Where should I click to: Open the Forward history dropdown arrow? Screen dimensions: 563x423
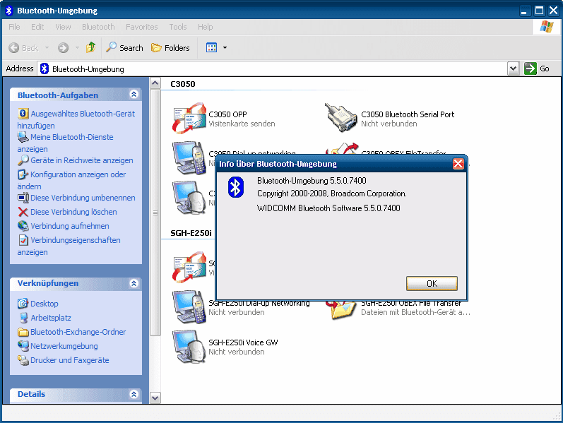[x=77, y=47]
